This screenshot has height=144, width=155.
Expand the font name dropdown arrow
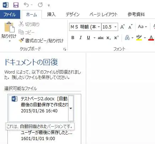tap(99, 27)
